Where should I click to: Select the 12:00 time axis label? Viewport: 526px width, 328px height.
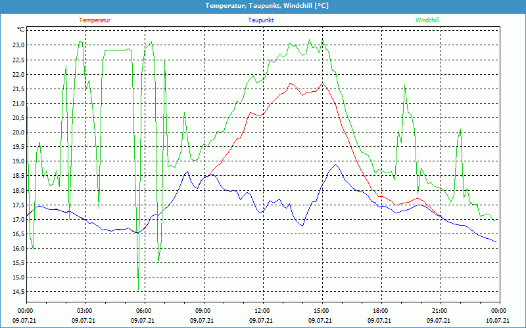tap(262, 311)
